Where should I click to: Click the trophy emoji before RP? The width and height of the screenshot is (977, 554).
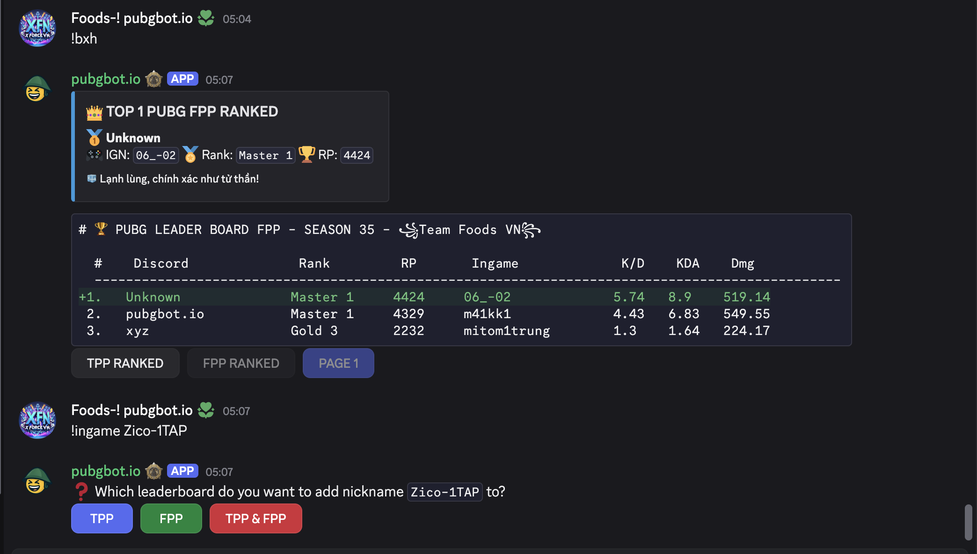coord(307,154)
